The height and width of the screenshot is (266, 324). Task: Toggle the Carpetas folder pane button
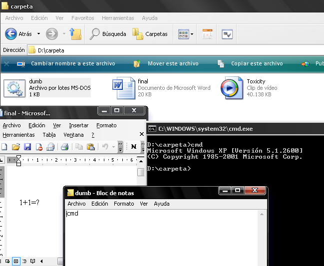tap(150, 34)
